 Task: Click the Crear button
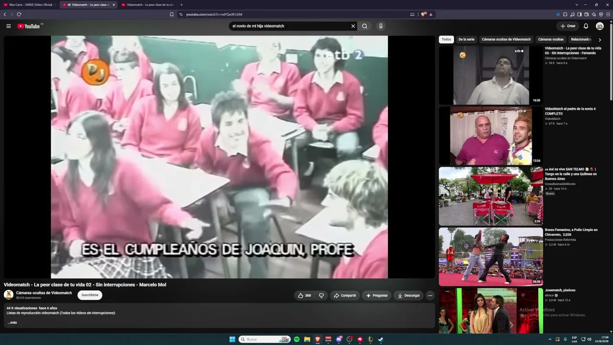click(x=568, y=26)
